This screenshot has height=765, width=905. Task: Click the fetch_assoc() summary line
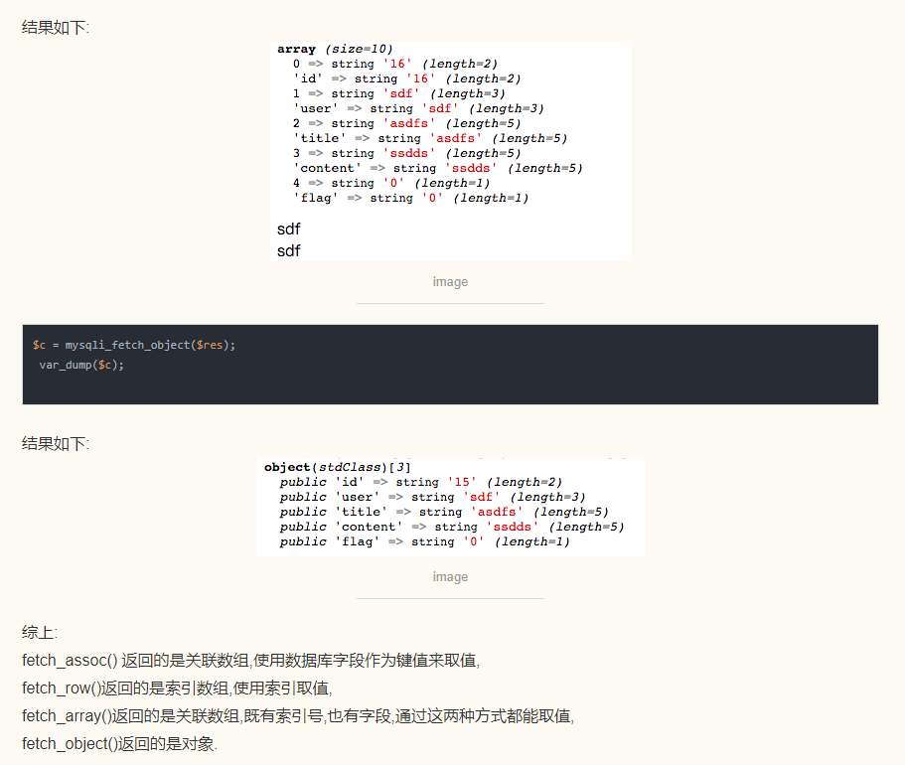click(x=251, y=660)
